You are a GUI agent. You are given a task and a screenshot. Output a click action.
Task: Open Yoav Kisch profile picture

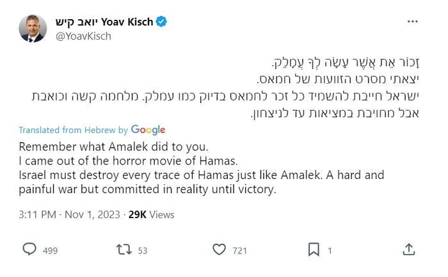coord(33,29)
